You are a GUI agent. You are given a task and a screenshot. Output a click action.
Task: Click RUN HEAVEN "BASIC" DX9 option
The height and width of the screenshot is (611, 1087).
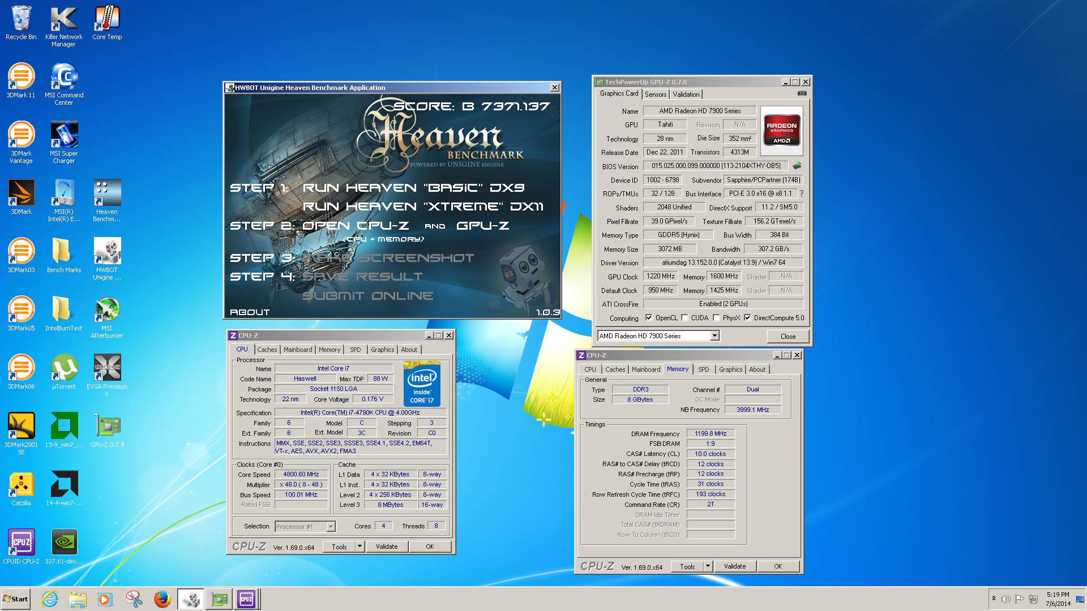tap(413, 188)
